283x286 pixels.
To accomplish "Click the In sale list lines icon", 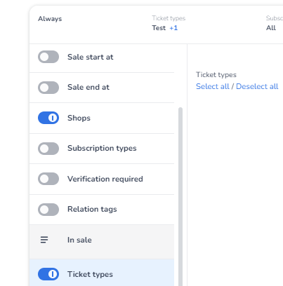I will (44, 240).
